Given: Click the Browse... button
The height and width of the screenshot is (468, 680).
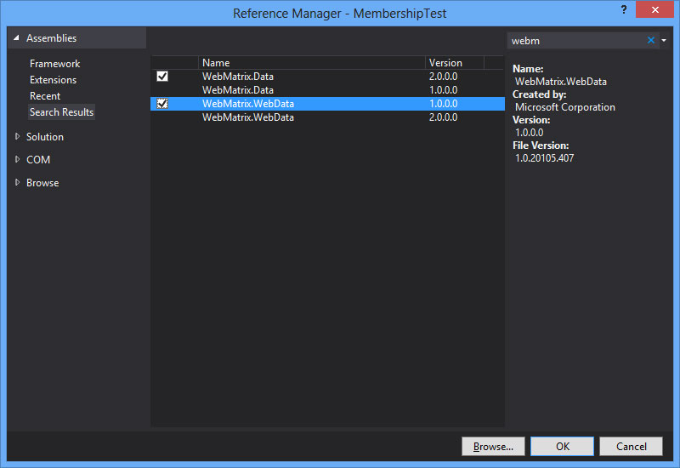Looking at the screenshot, I should (x=493, y=446).
